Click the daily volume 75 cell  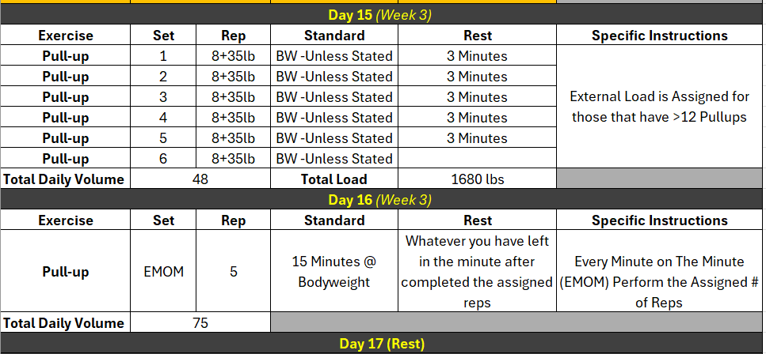tap(200, 323)
